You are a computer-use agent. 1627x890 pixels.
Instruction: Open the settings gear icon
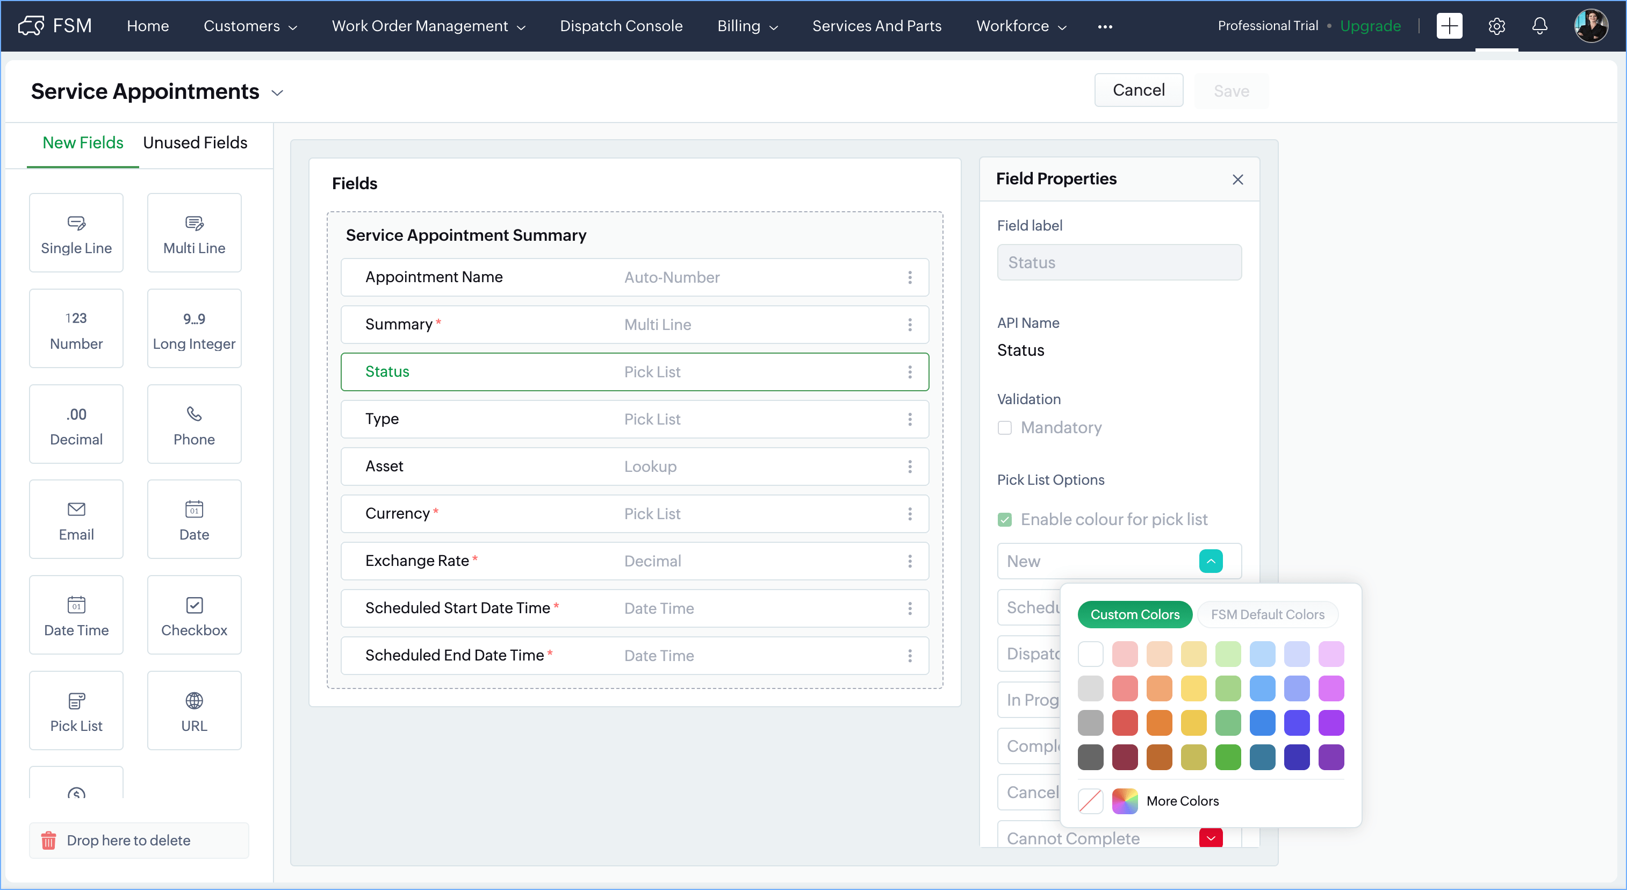pyautogui.click(x=1496, y=26)
